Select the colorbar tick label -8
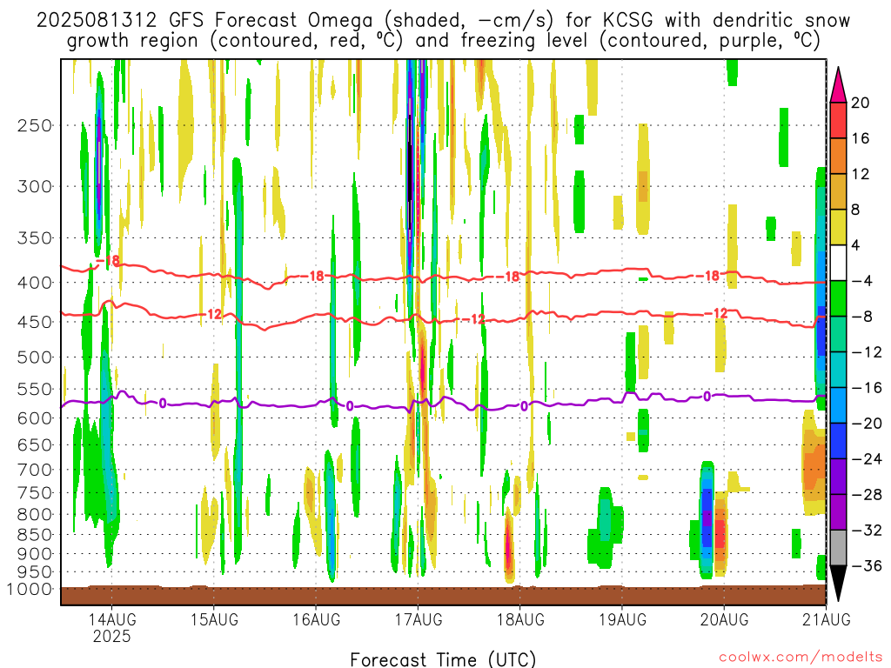Image resolution: width=891 pixels, height=668 pixels. pyautogui.click(x=862, y=317)
